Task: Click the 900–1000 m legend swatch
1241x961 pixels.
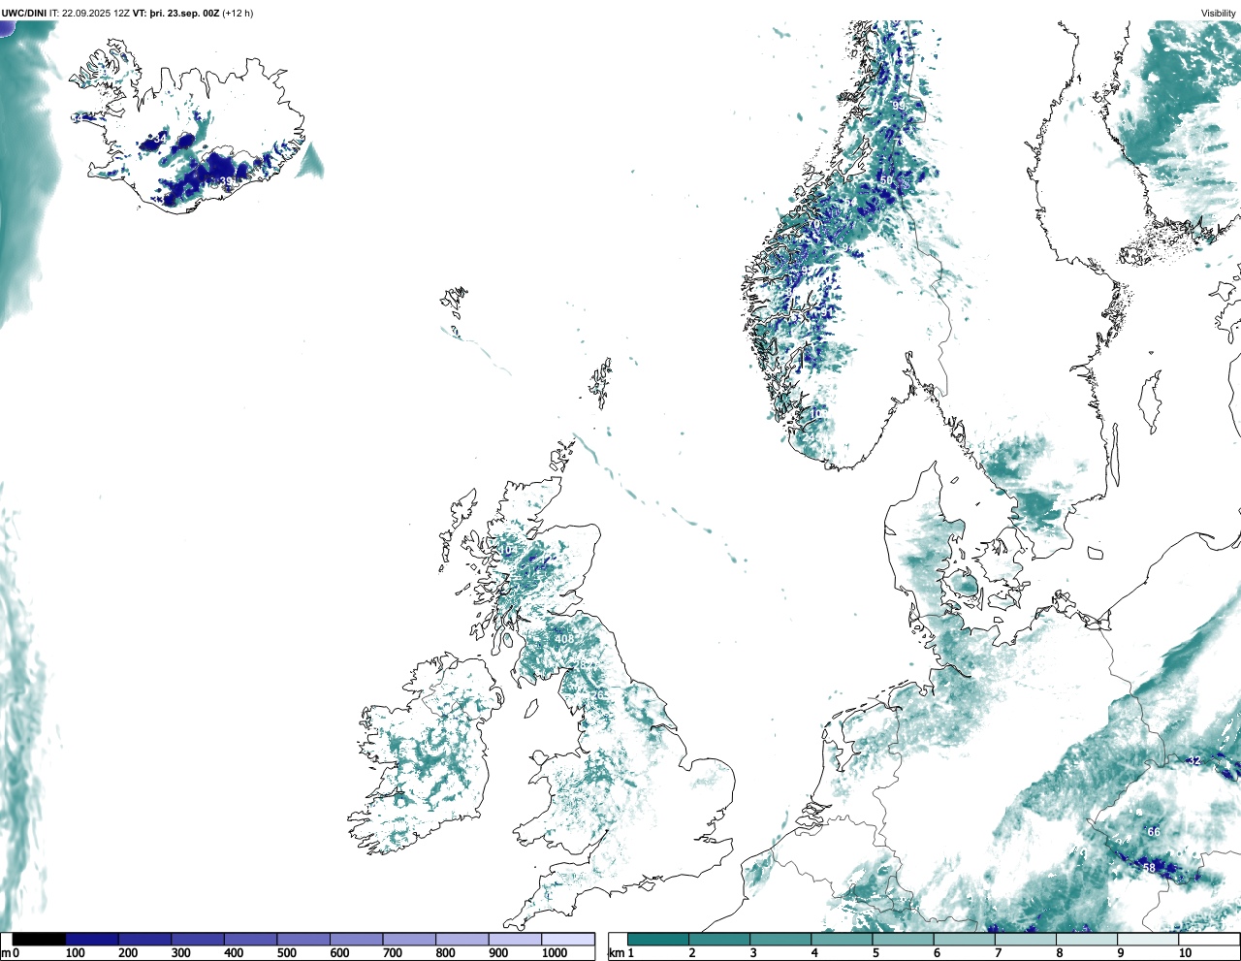Action: point(515,939)
